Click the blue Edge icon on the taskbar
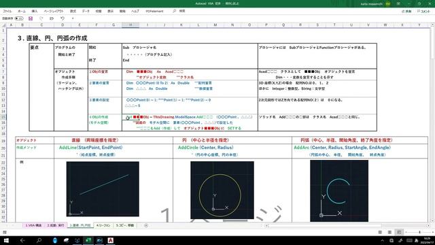Image resolution: width=435 pixels, height=245 pixels. [55, 240]
